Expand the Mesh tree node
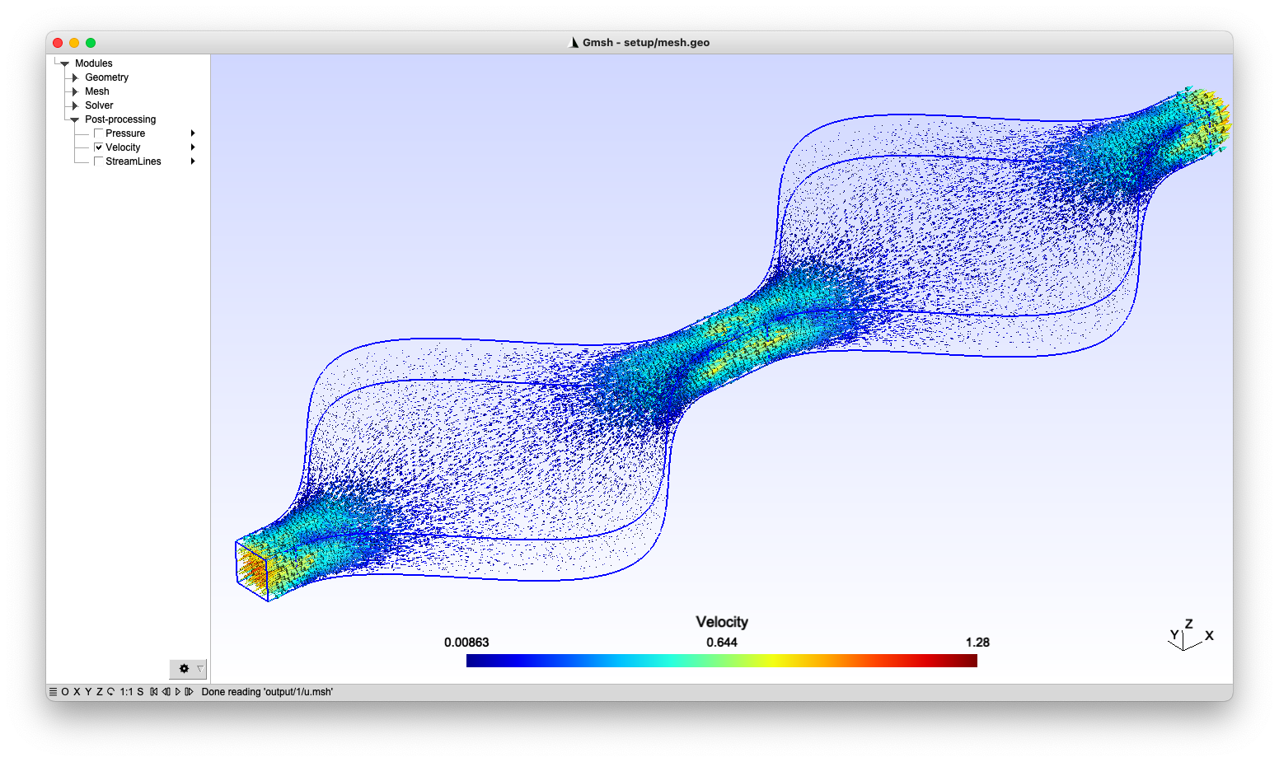This screenshot has width=1279, height=762. (x=75, y=91)
